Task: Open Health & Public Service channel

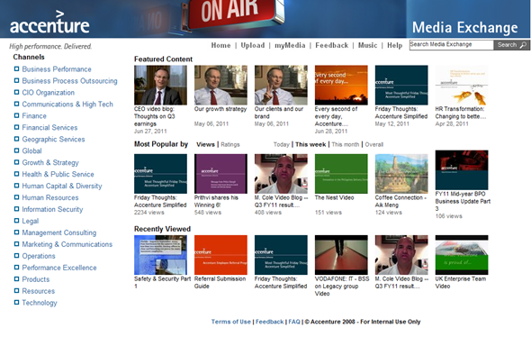Action: tap(58, 174)
